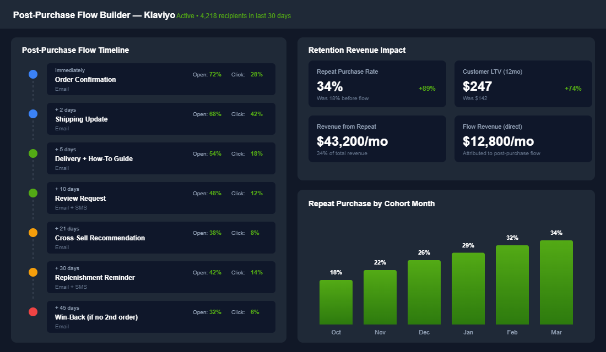606x352 pixels.
Task: Click the Mar cohort bar
Action: 556,280
